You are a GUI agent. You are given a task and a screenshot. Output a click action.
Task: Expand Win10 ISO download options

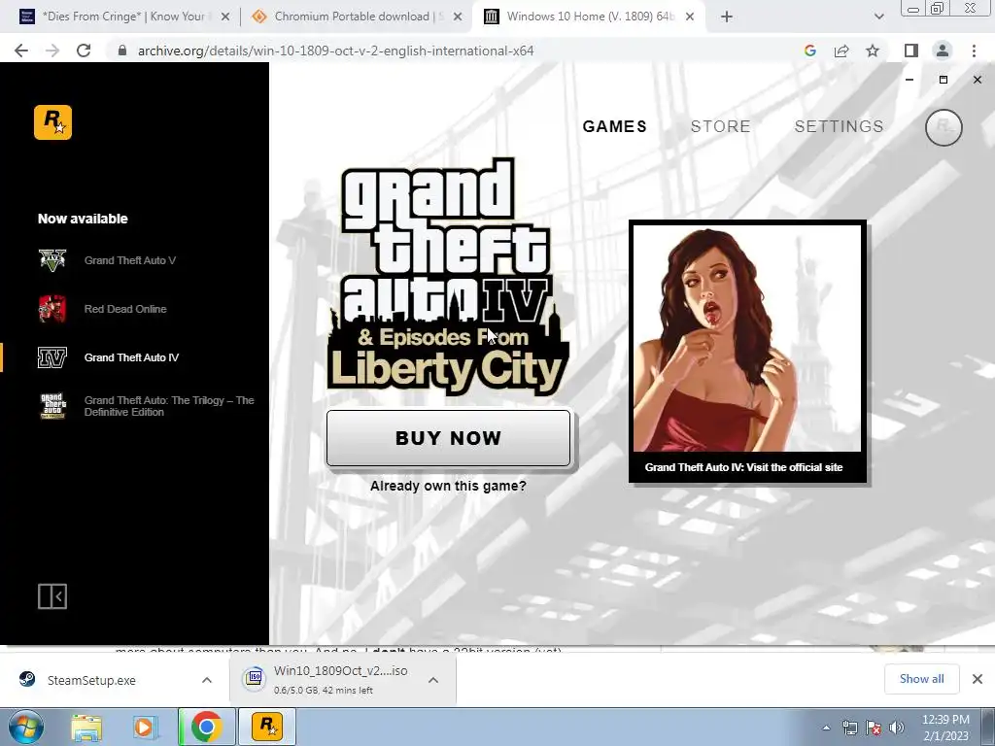(x=433, y=680)
